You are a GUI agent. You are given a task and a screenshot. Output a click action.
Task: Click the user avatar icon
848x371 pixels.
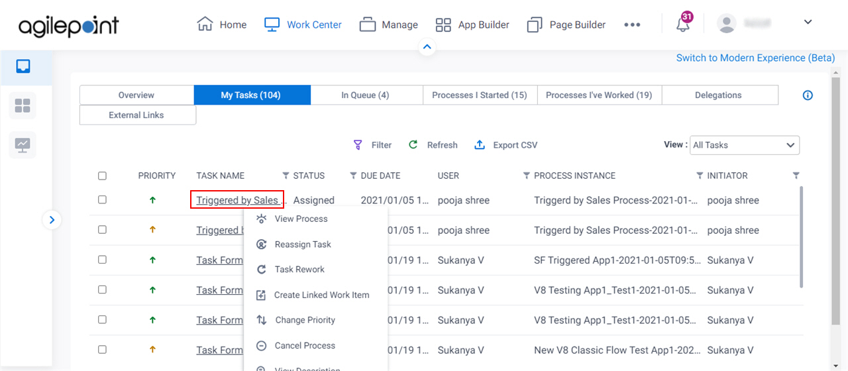(727, 23)
